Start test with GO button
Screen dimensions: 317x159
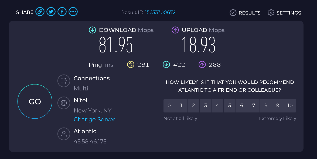click(35, 101)
